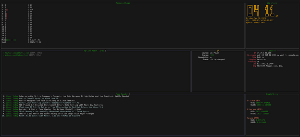Screen dimensions: 300x137
Task: Click the 512K/19.3G swap value
Action: [35, 42]
